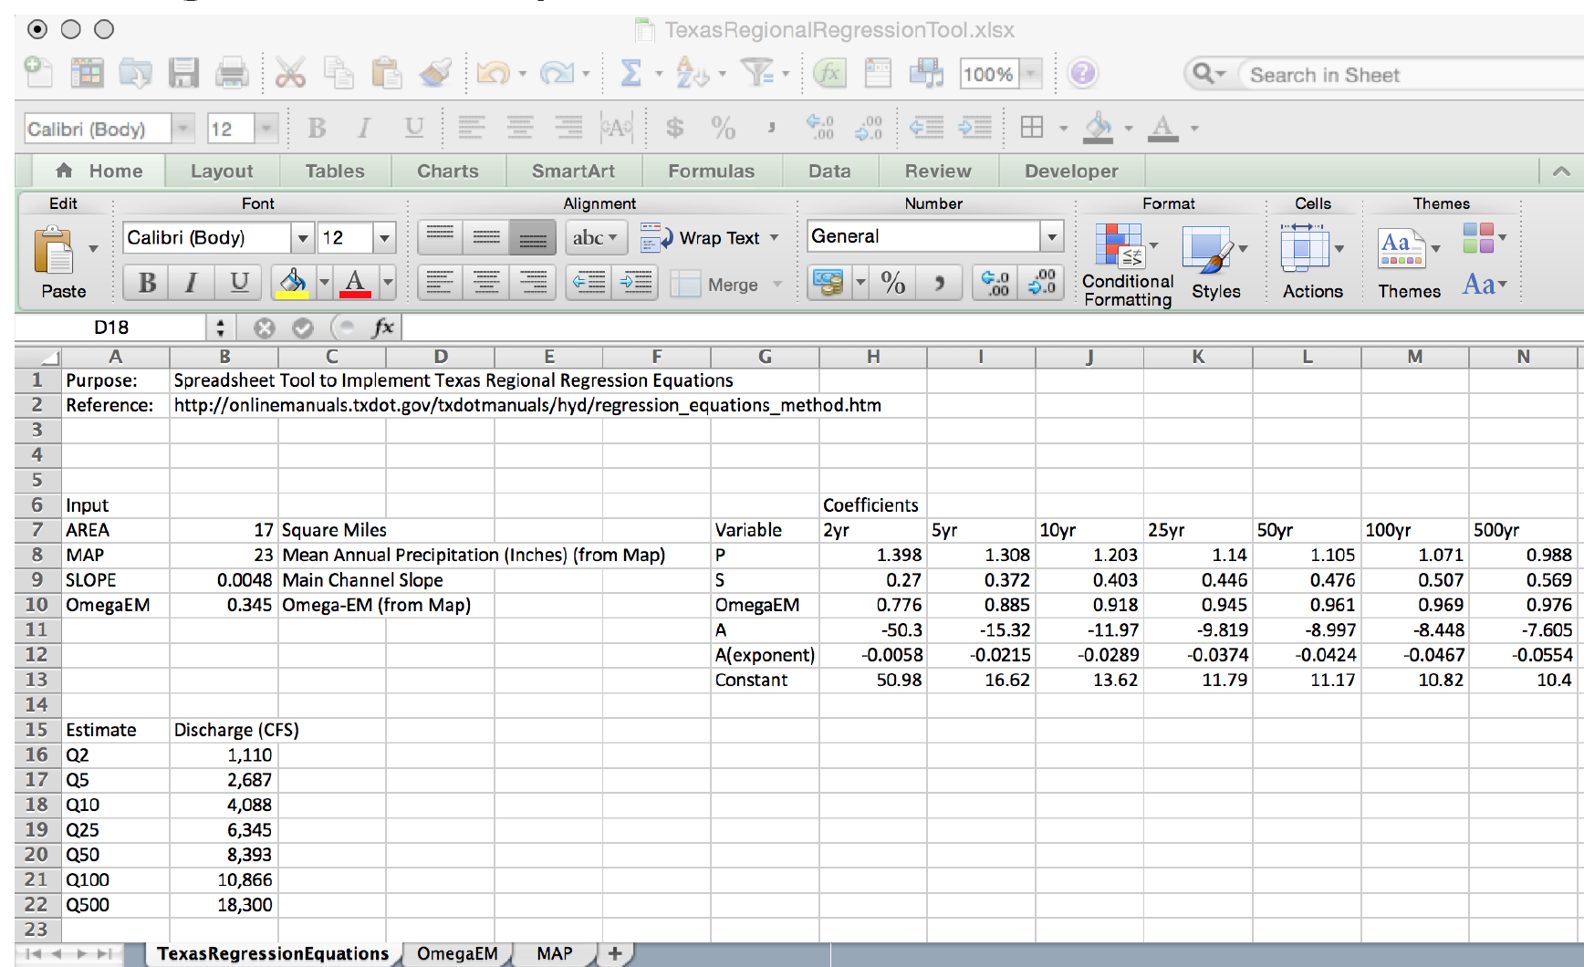Click the Paste clipboard toolbar icon
This screenshot has height=967, width=1584.
click(x=386, y=73)
